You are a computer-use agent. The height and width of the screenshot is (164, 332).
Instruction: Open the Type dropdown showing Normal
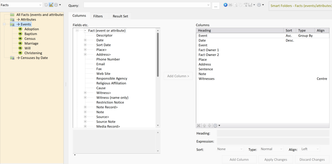pos(272,149)
